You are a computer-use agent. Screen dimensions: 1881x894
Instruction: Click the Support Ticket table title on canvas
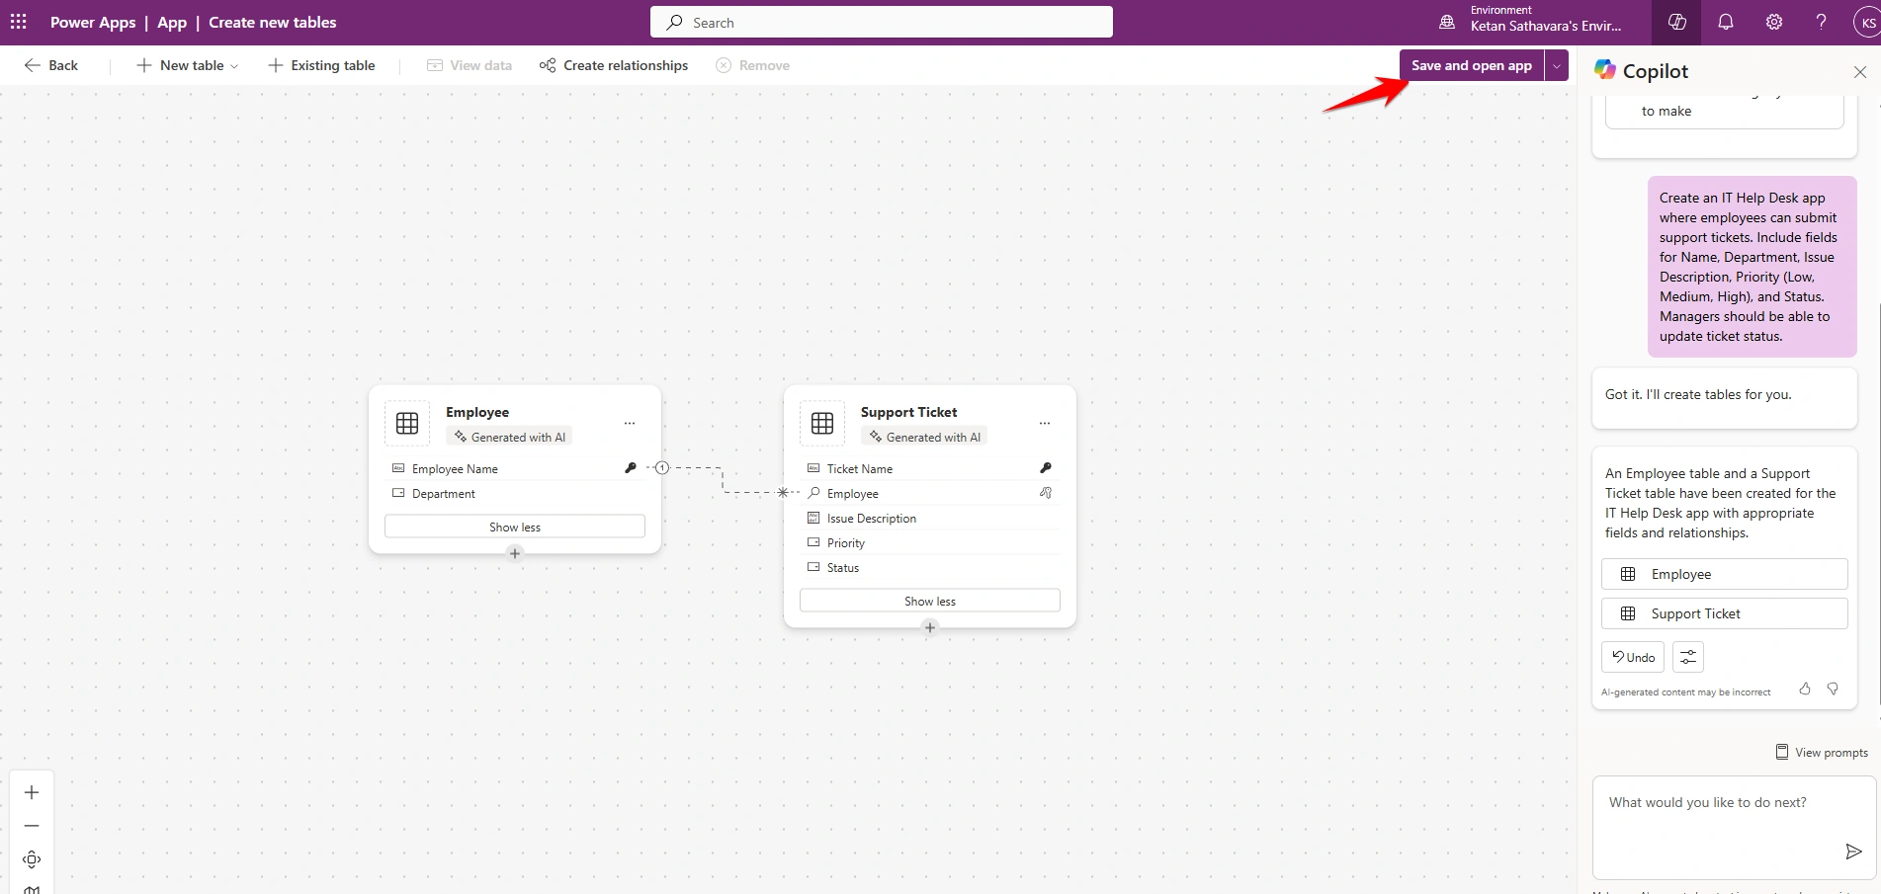909,412
